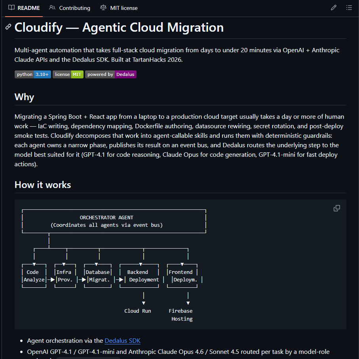Click the Firebase Hosting label
This screenshot has width=359, height=359.
coord(180,315)
